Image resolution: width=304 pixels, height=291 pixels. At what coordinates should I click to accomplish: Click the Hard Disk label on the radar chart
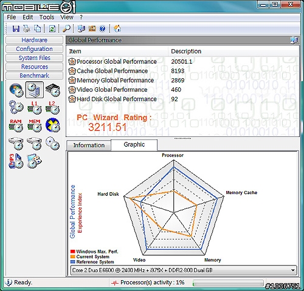click(x=108, y=194)
